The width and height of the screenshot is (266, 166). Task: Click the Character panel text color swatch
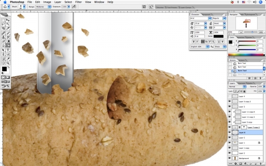pos(219,36)
